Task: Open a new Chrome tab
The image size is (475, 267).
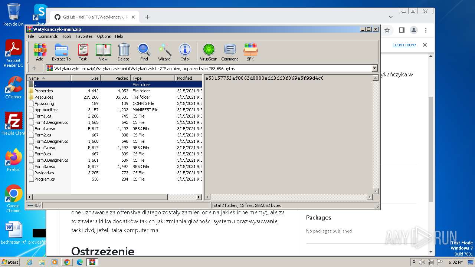Action: pyautogui.click(x=147, y=17)
